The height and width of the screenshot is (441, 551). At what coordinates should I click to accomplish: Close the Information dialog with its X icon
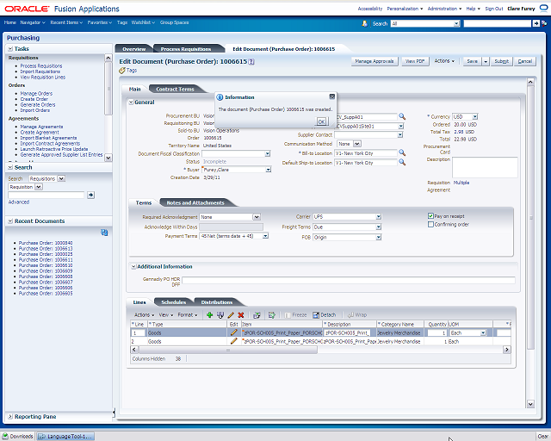pos(332,96)
